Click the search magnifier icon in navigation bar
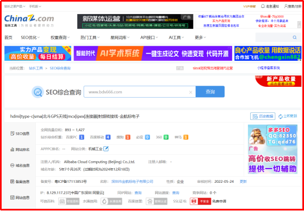This screenshot has width=304, height=211. [295, 37]
